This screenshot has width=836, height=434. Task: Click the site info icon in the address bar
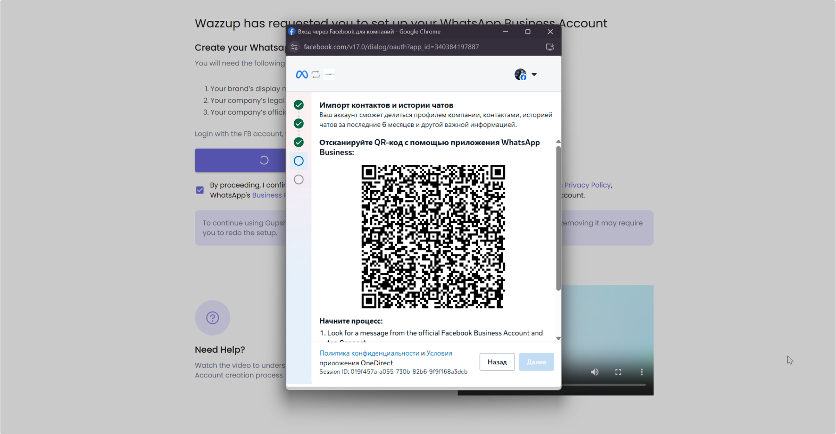click(x=294, y=47)
